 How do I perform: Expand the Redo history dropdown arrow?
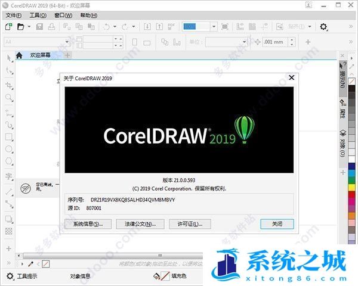(133, 27)
